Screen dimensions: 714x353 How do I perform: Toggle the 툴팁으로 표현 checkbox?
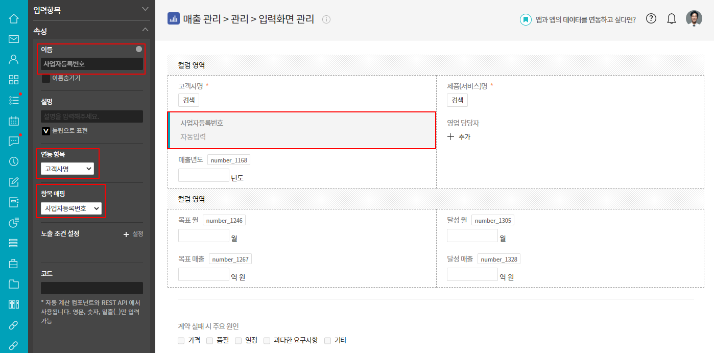[46, 131]
